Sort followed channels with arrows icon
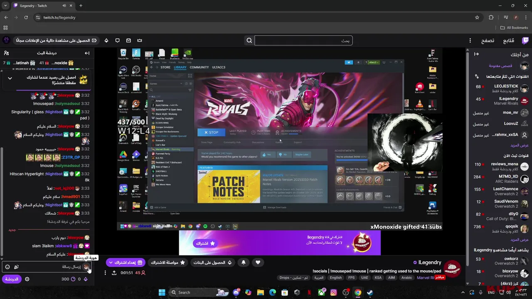This screenshot has width=532, height=299. (x=477, y=76)
